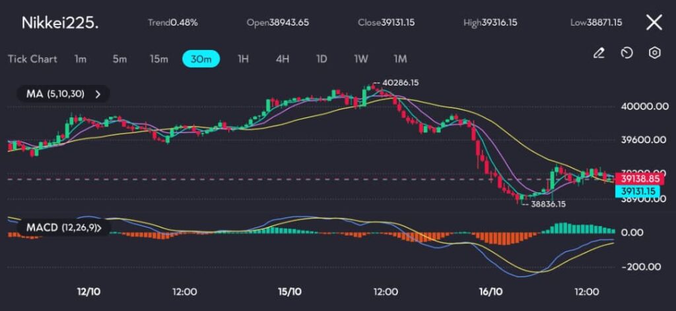Expand the MA (5,10,30) indicator
Image resolution: width=676 pixels, height=311 pixels.
[63, 94]
